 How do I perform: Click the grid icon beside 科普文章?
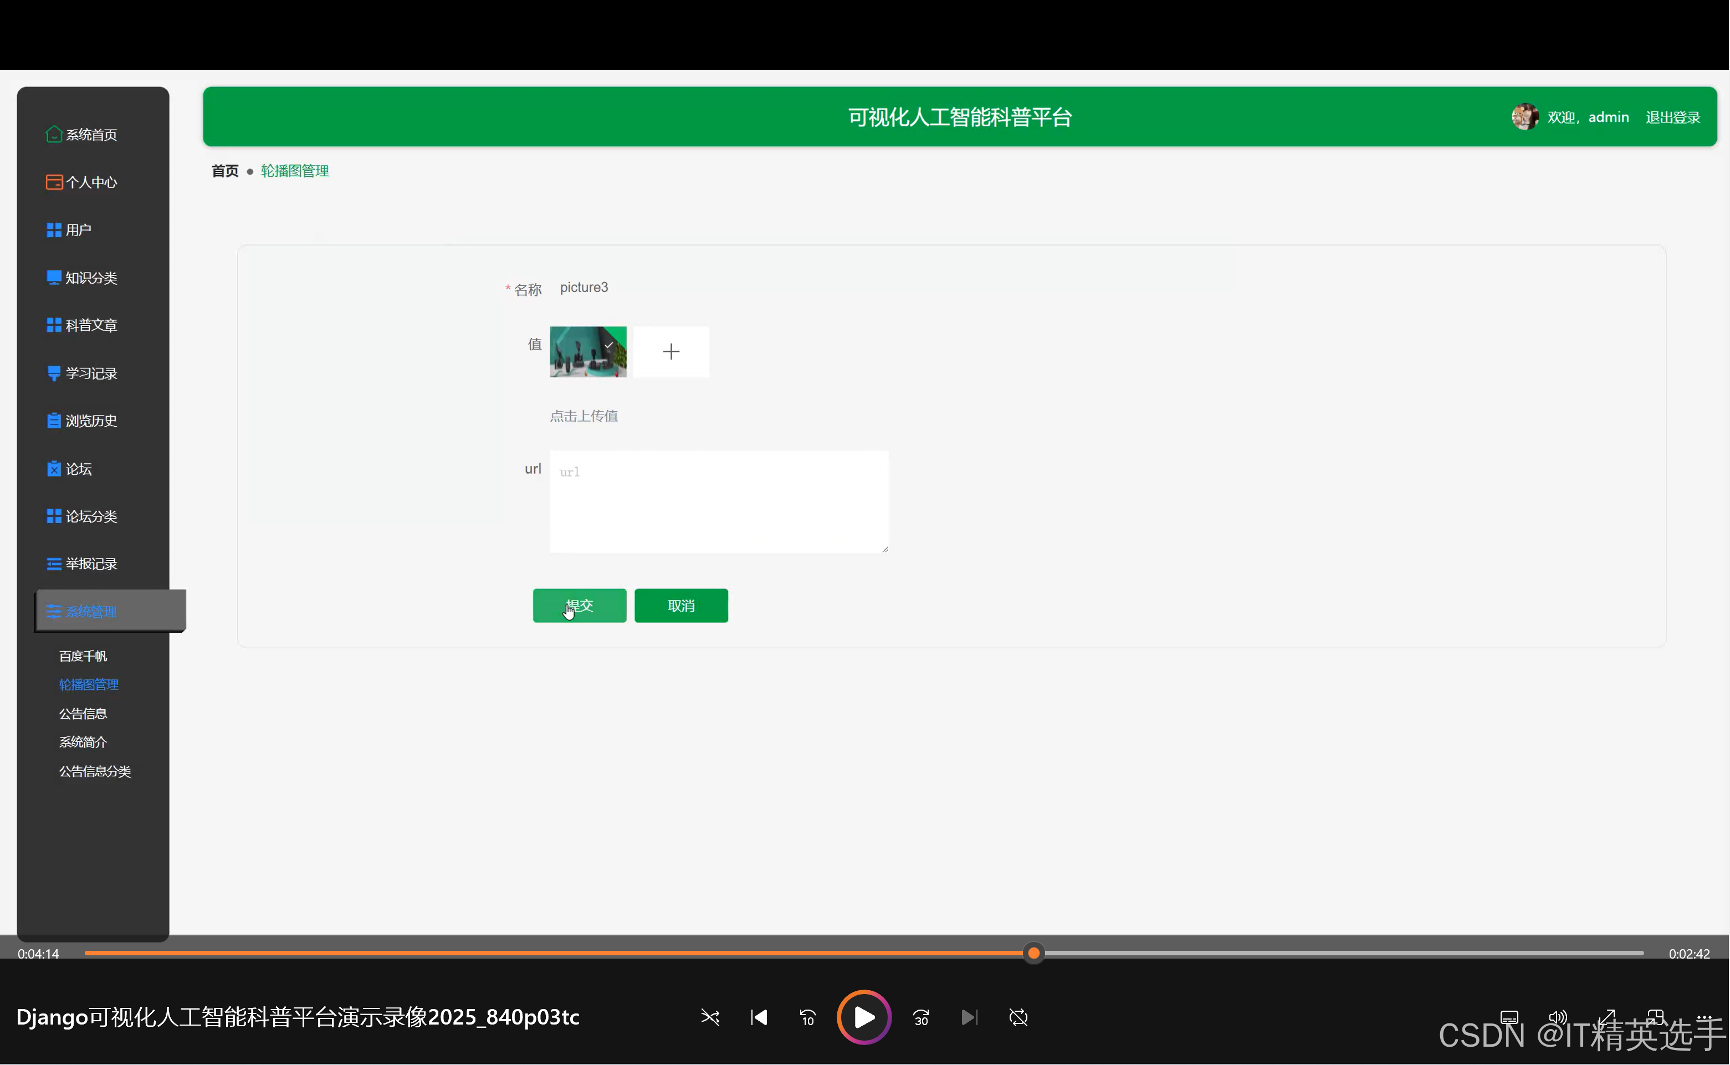point(54,325)
